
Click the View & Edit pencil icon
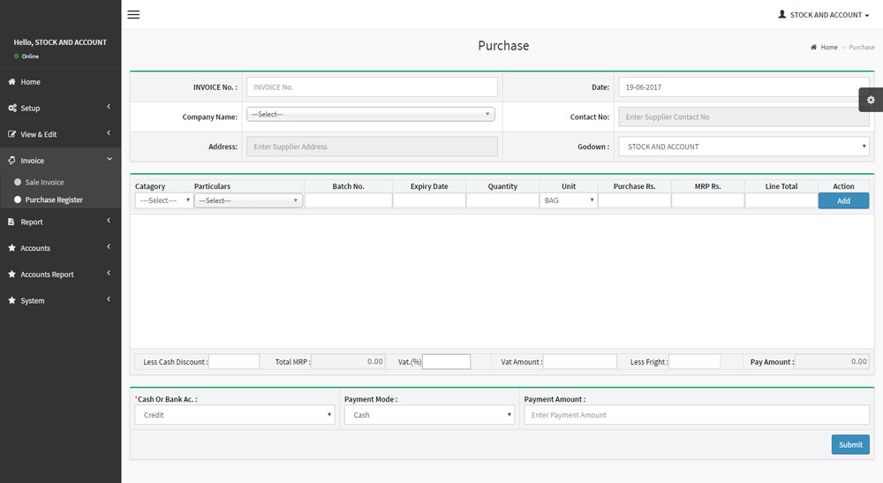point(11,134)
